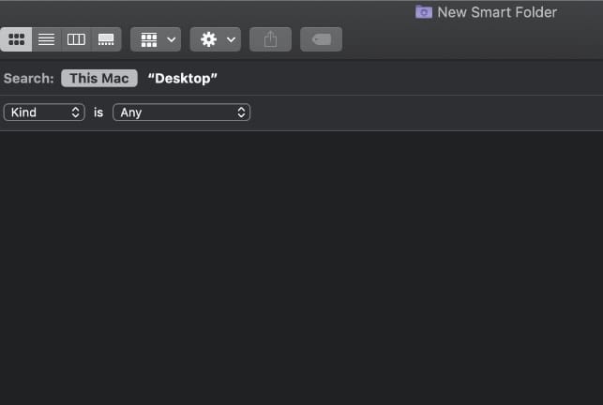Image resolution: width=603 pixels, height=405 pixels.
Task: Click the up-down arrows on the Any popup
Action: point(242,112)
